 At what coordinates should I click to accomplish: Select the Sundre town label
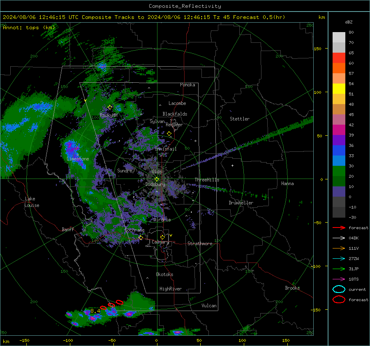[x=125, y=170]
